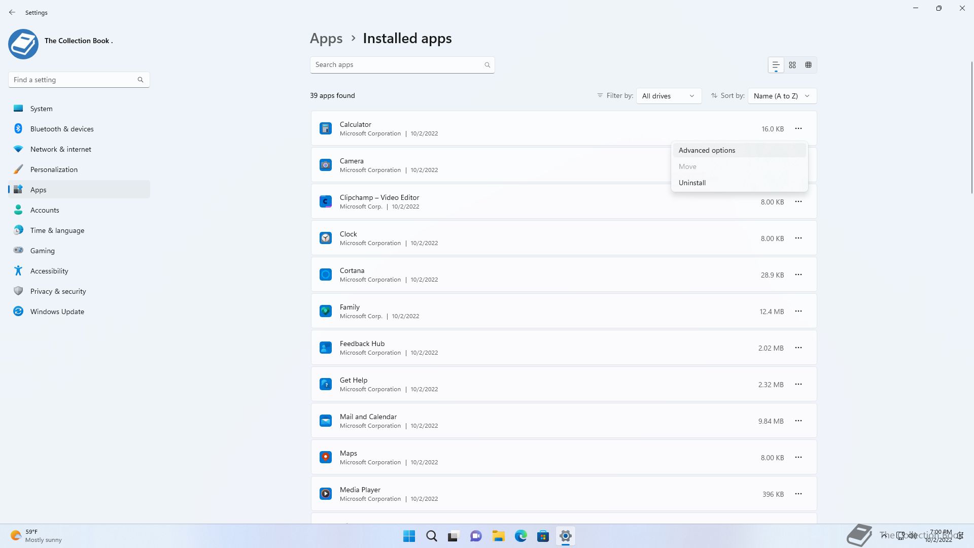Viewport: 974px width, 548px height.
Task: Go back using the Settings back arrow
Action: (12, 12)
